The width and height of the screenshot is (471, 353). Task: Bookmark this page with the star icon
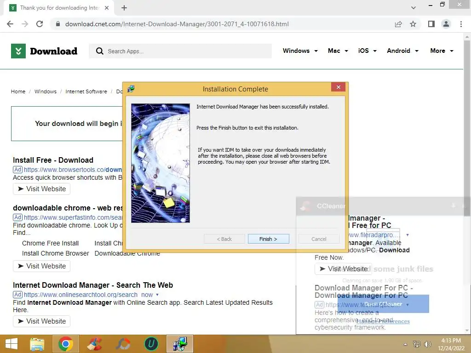tap(413, 24)
